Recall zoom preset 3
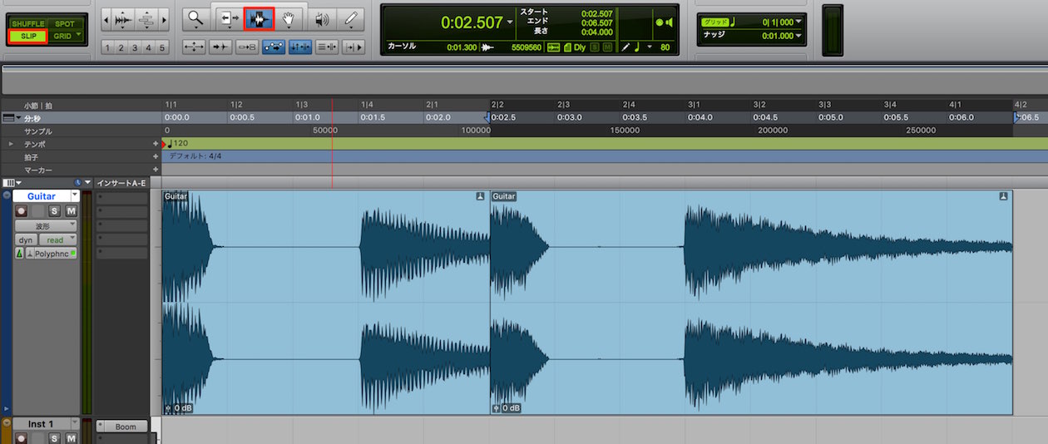The width and height of the screenshot is (1048, 444). [x=135, y=47]
